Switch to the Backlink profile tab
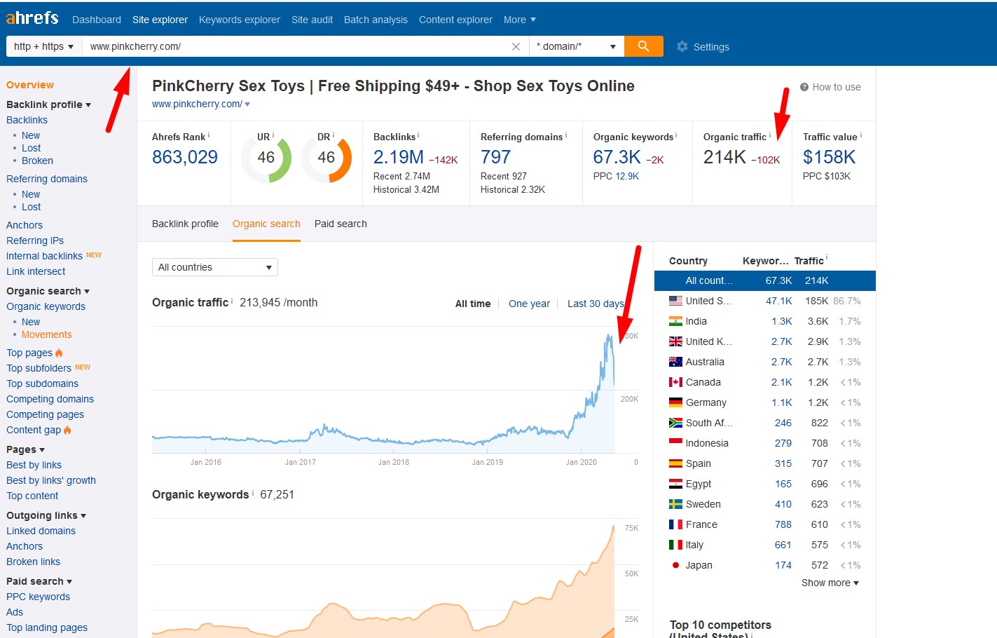This screenshot has height=638, width=997. click(185, 224)
